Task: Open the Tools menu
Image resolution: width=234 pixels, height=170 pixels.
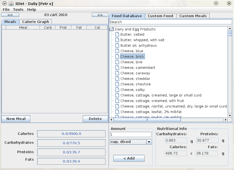Action: pos(18,9)
